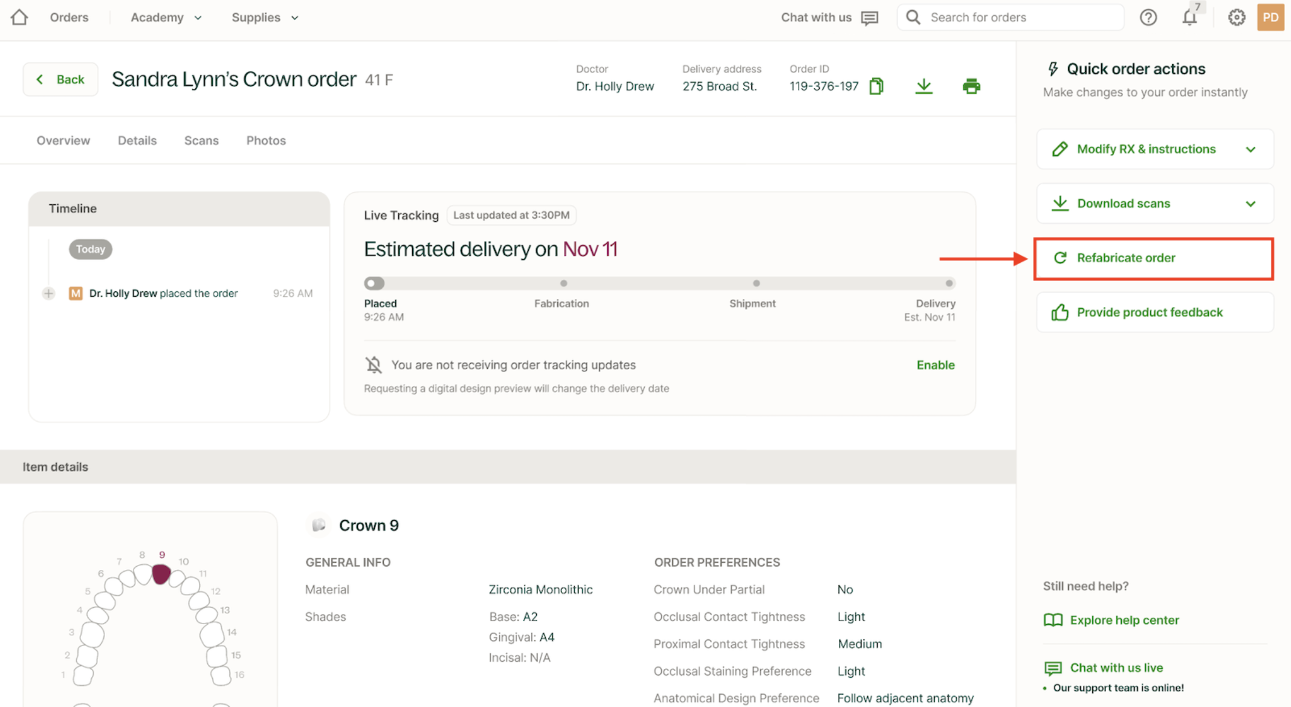The width and height of the screenshot is (1291, 707).
Task: Print the order using printer icon
Action: pyautogui.click(x=971, y=86)
